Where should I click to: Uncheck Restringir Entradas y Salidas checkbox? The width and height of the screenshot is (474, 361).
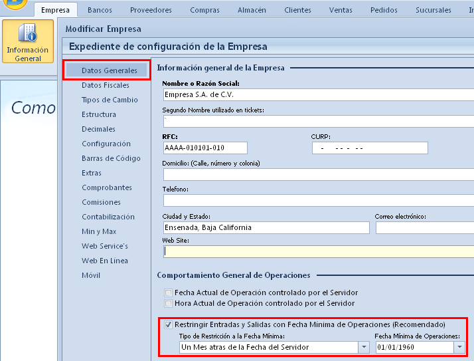(168, 324)
